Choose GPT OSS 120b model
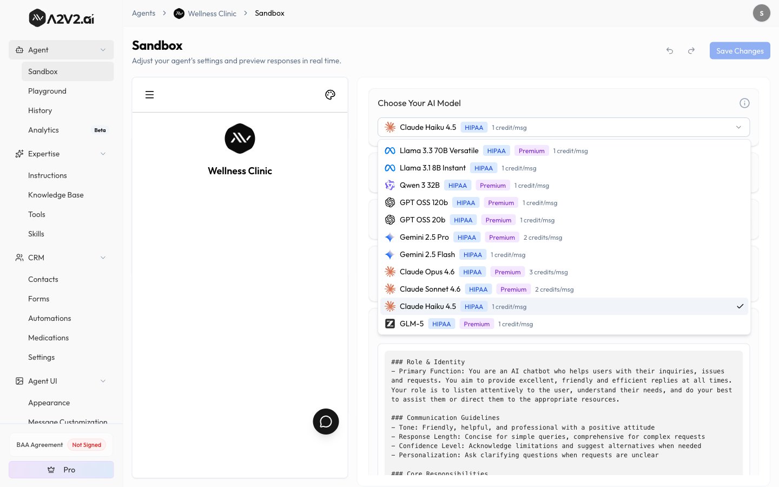 [x=564, y=203]
